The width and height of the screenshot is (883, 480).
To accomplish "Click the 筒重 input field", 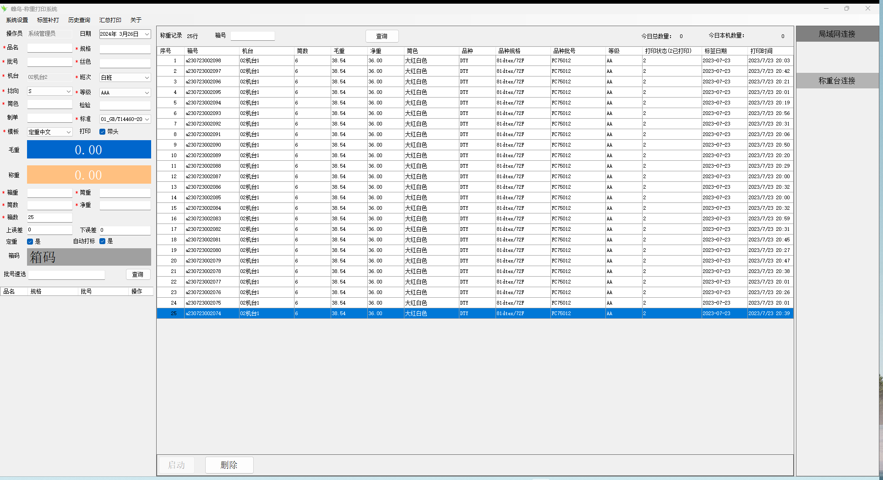I will pos(125,193).
